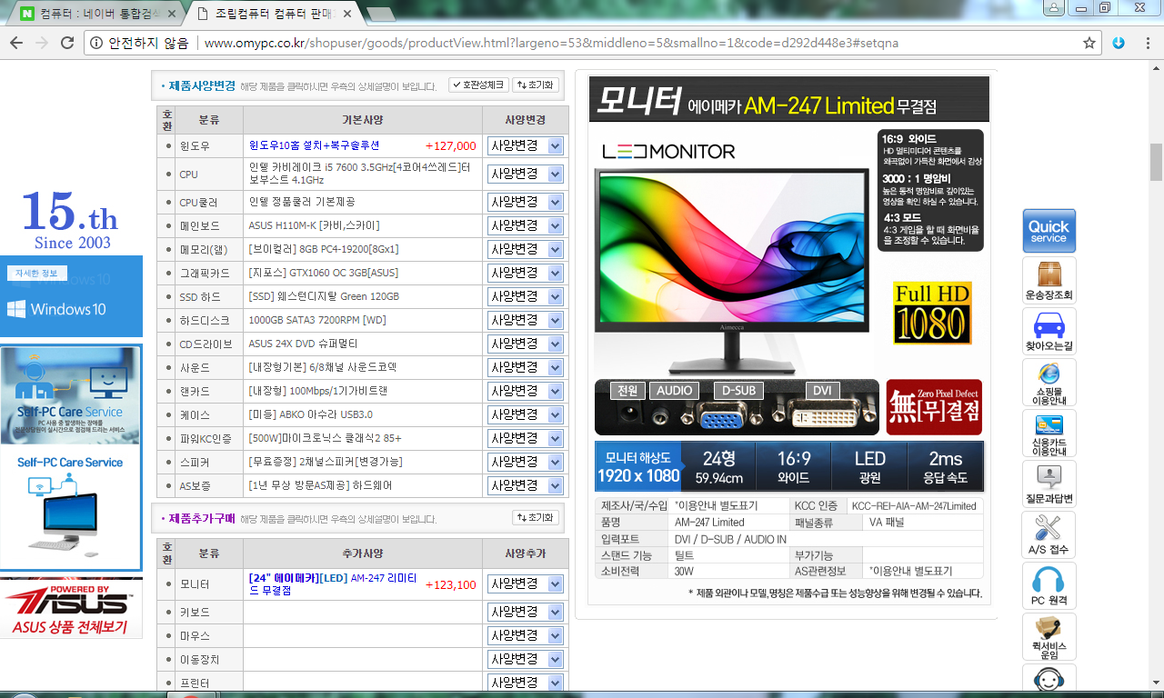Click the 호환성체크 compatibility check button
Image resolution: width=1164 pixels, height=698 pixels.
pos(478,85)
